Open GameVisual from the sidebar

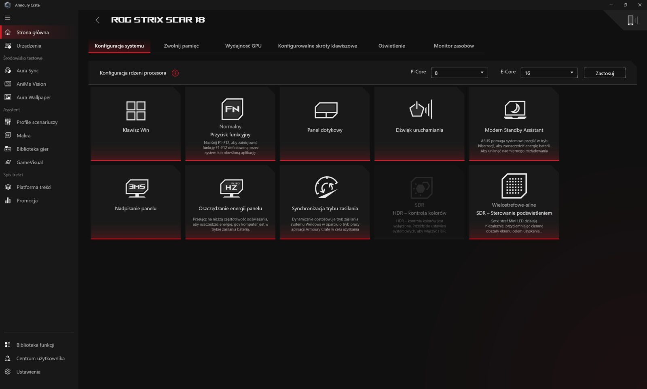[x=30, y=163]
